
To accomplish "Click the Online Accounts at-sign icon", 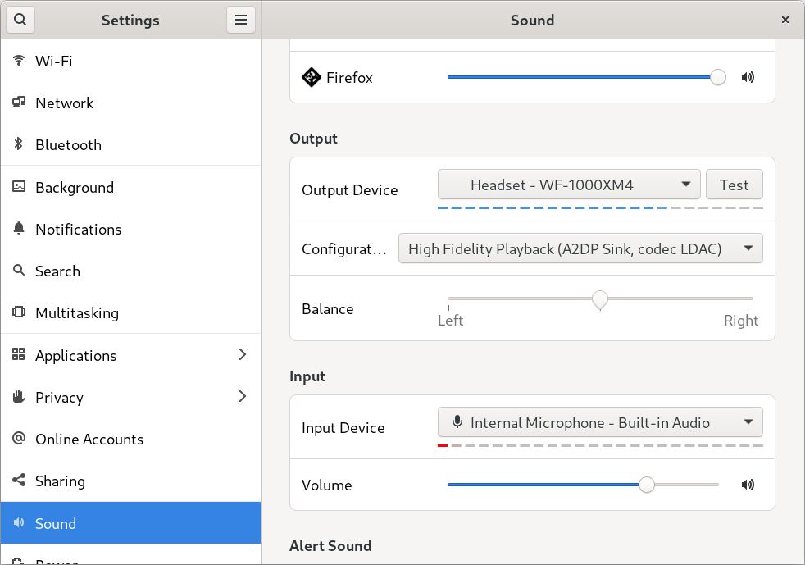I will coord(19,438).
